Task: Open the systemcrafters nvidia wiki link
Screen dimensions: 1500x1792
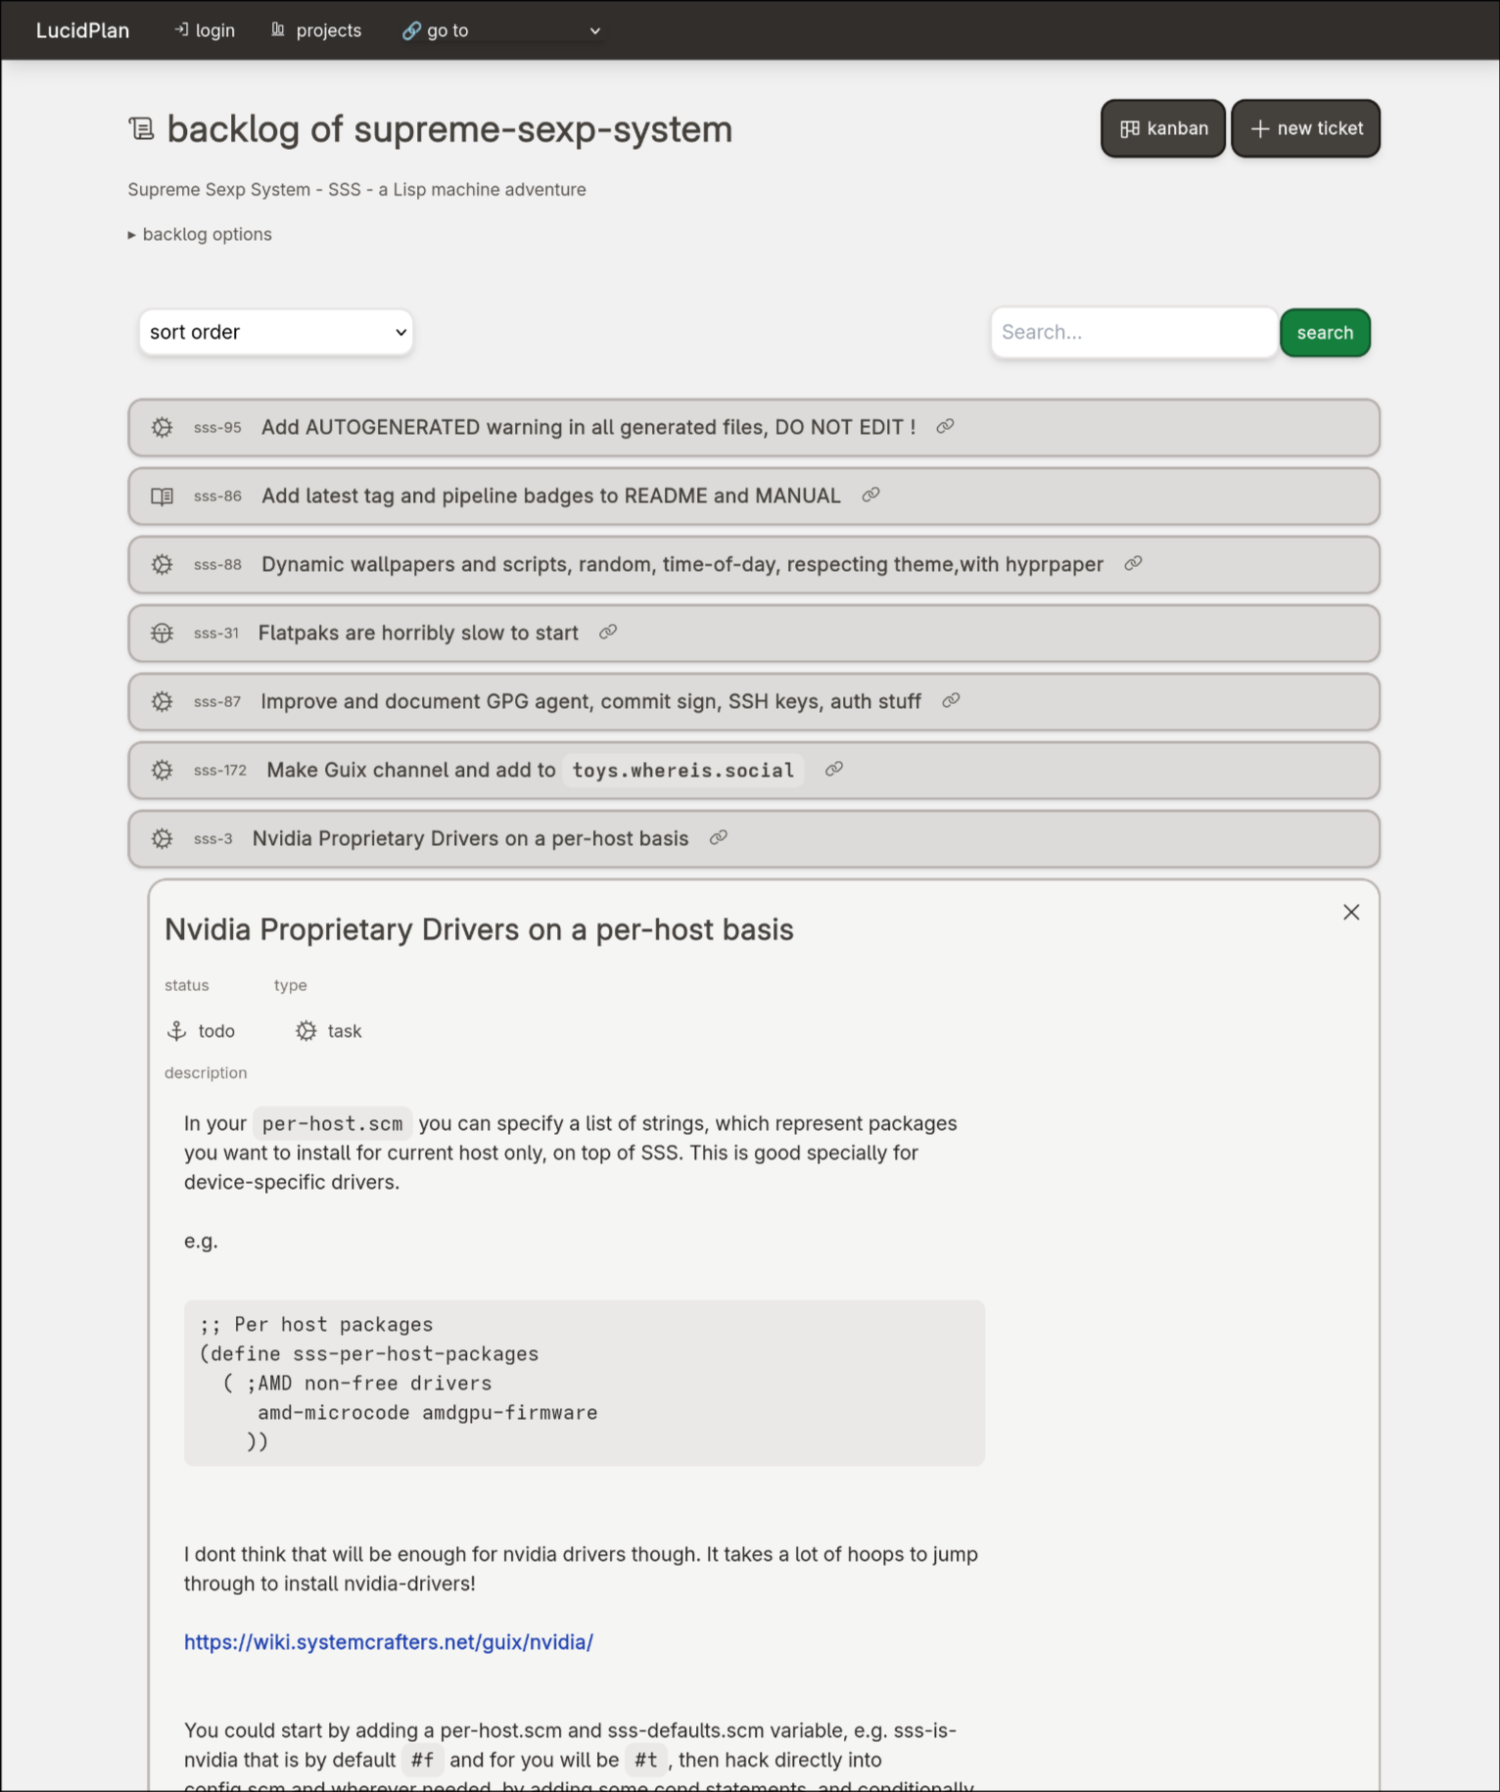Action: 389,1642
